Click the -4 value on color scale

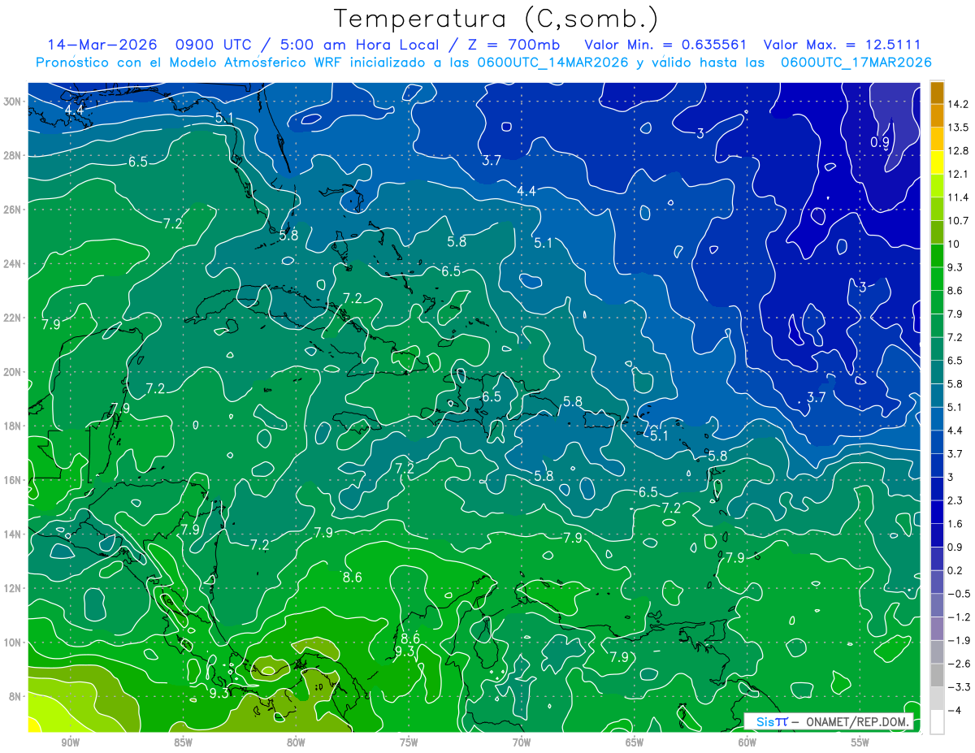click(956, 710)
